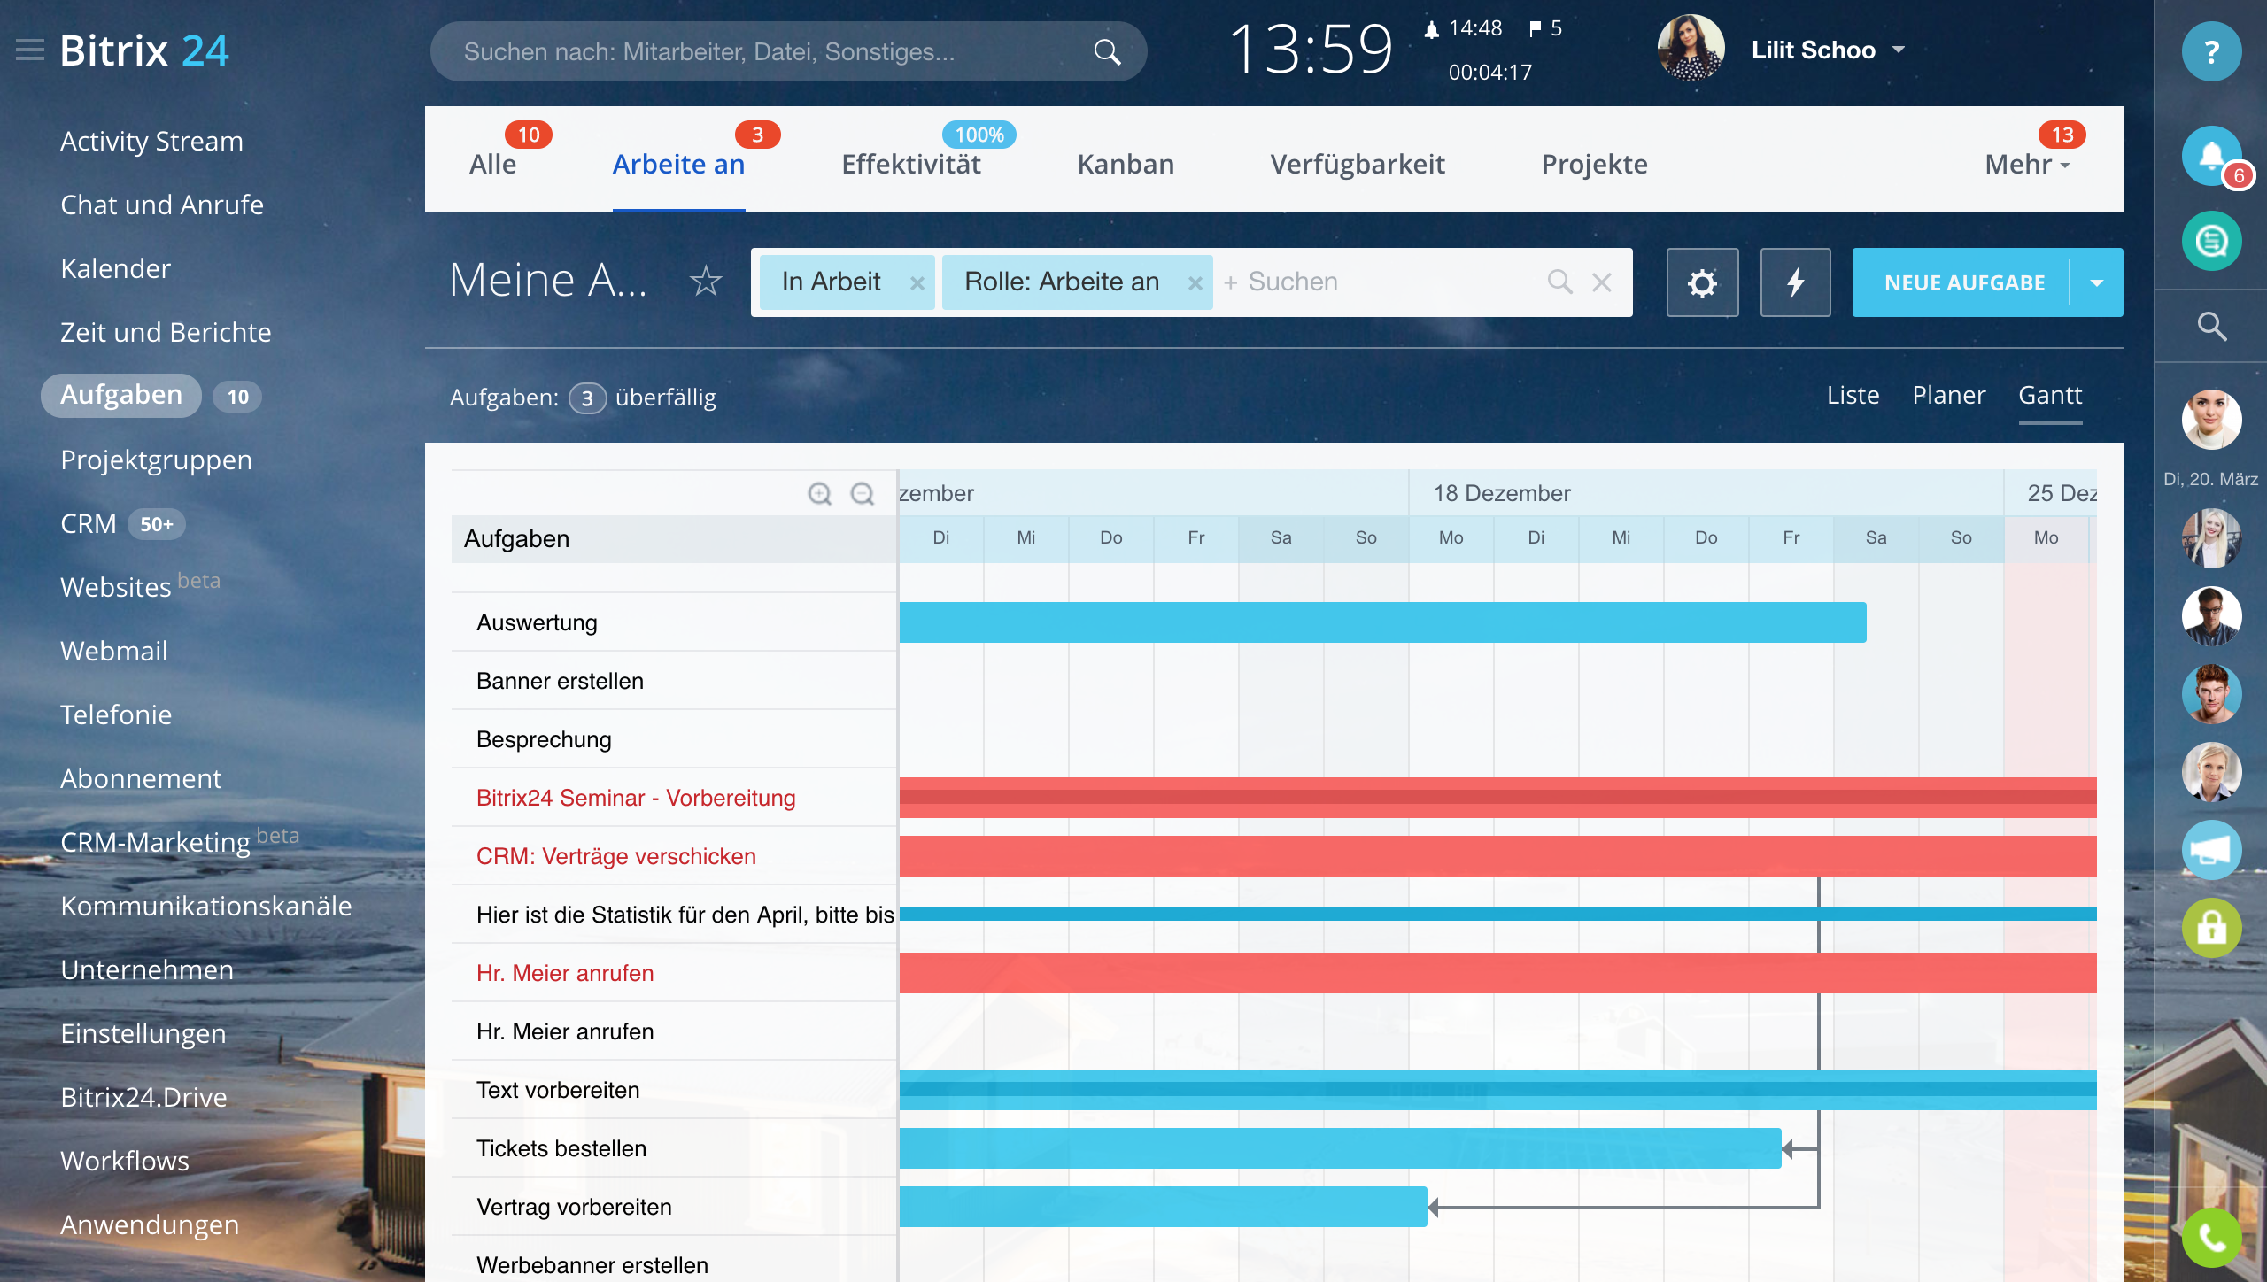Open Aufgaben in left menu
This screenshot has width=2267, height=1282.
pos(121,395)
